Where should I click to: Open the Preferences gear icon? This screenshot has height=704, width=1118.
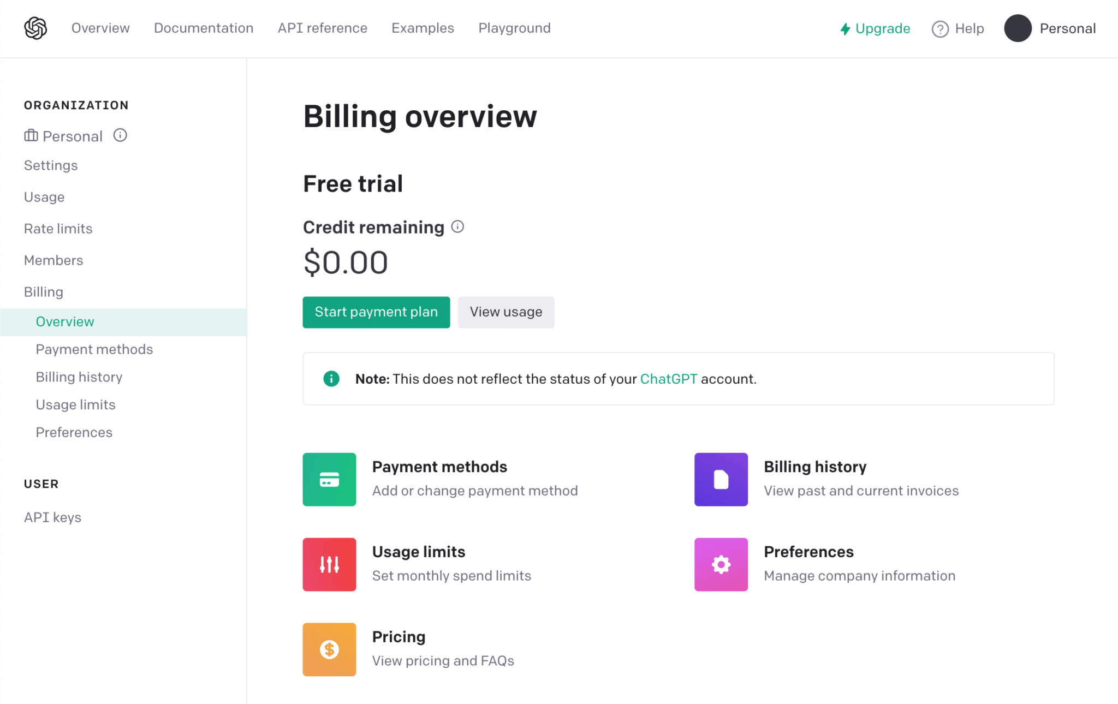(721, 564)
